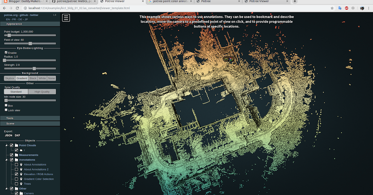
Task: Uncheck the Annotations folder checkbox
Action: pos(12,160)
